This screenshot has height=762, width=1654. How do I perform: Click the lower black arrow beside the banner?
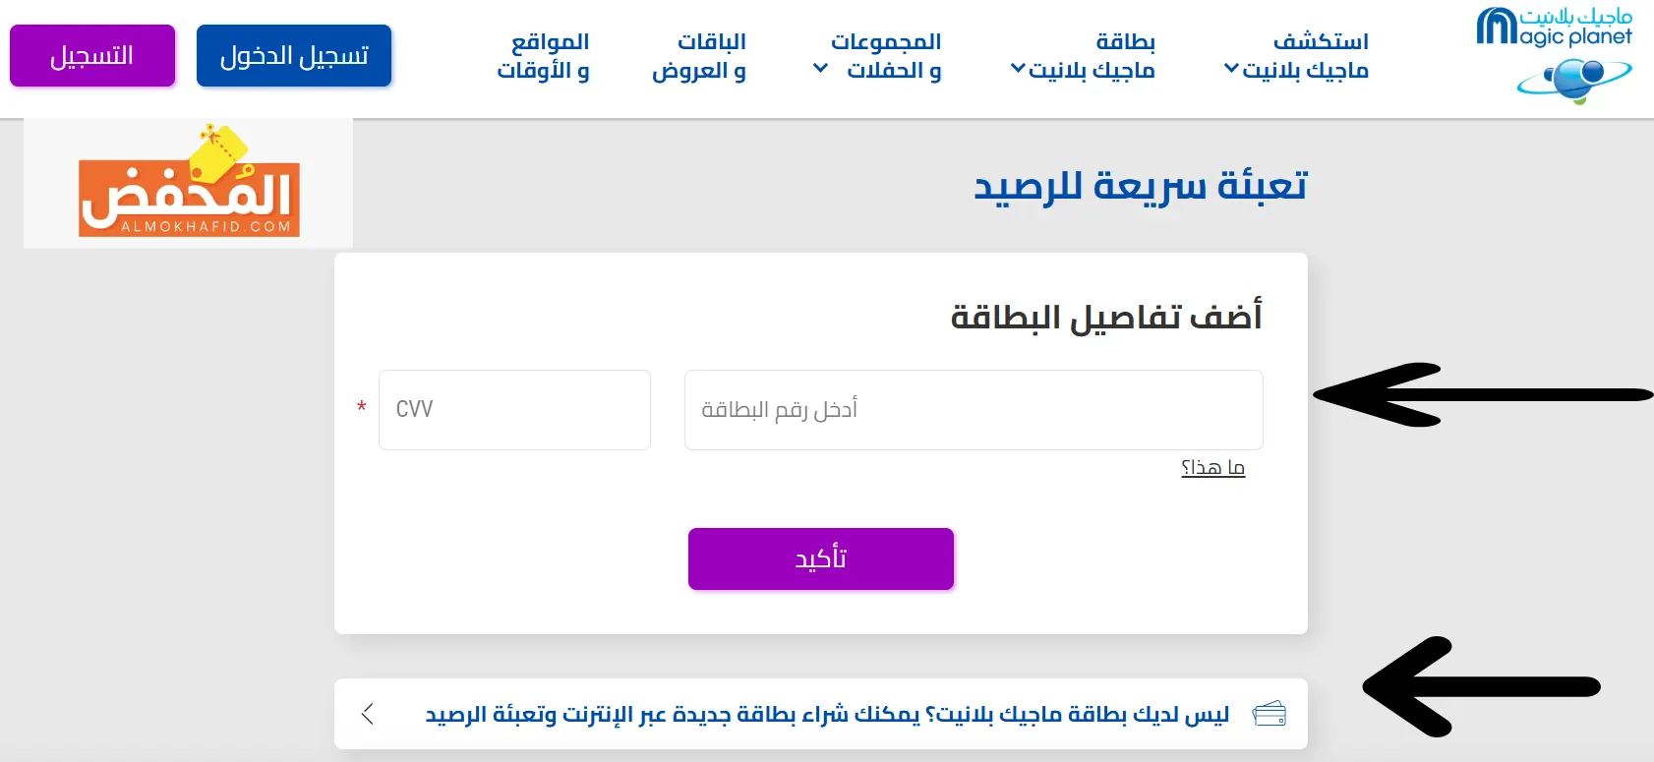(x=1481, y=686)
